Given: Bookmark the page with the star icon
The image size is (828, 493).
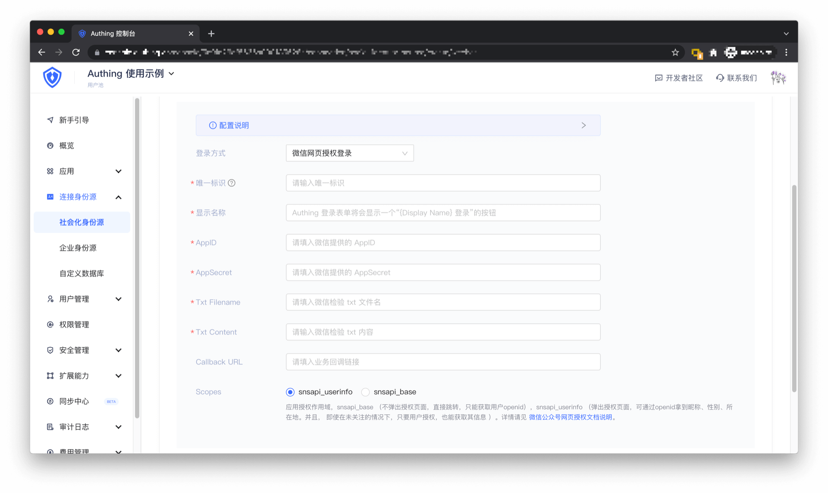Looking at the screenshot, I should 675,52.
